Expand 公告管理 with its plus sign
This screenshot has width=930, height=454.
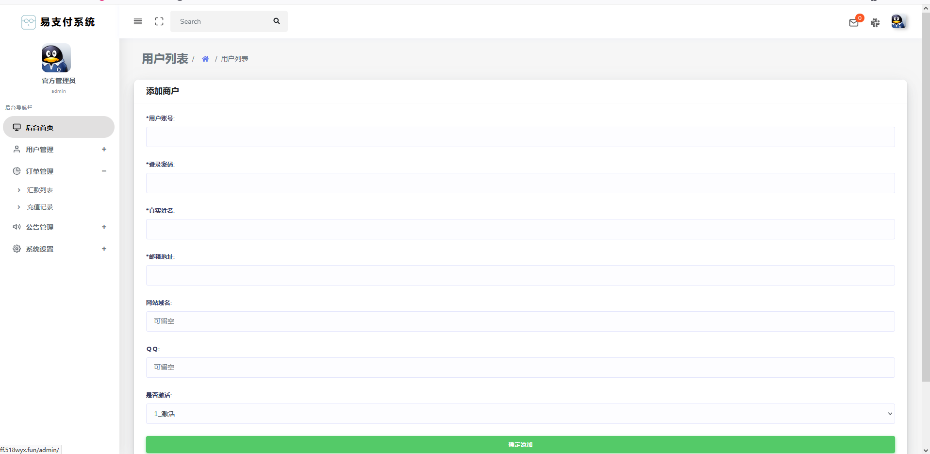104,227
